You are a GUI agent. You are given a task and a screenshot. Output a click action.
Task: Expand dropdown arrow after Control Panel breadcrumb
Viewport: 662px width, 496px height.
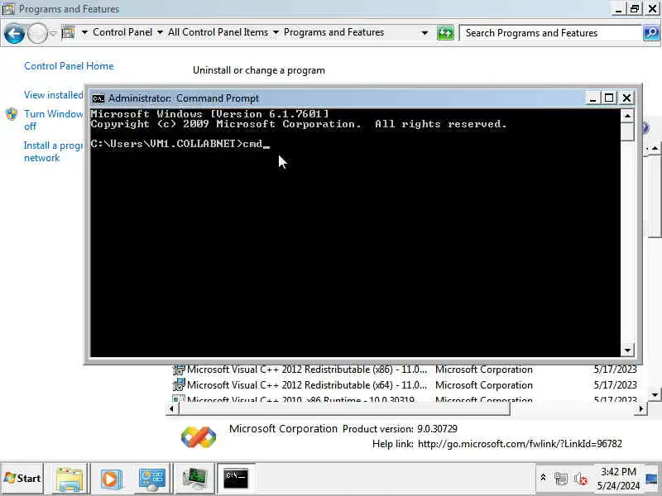click(x=160, y=32)
